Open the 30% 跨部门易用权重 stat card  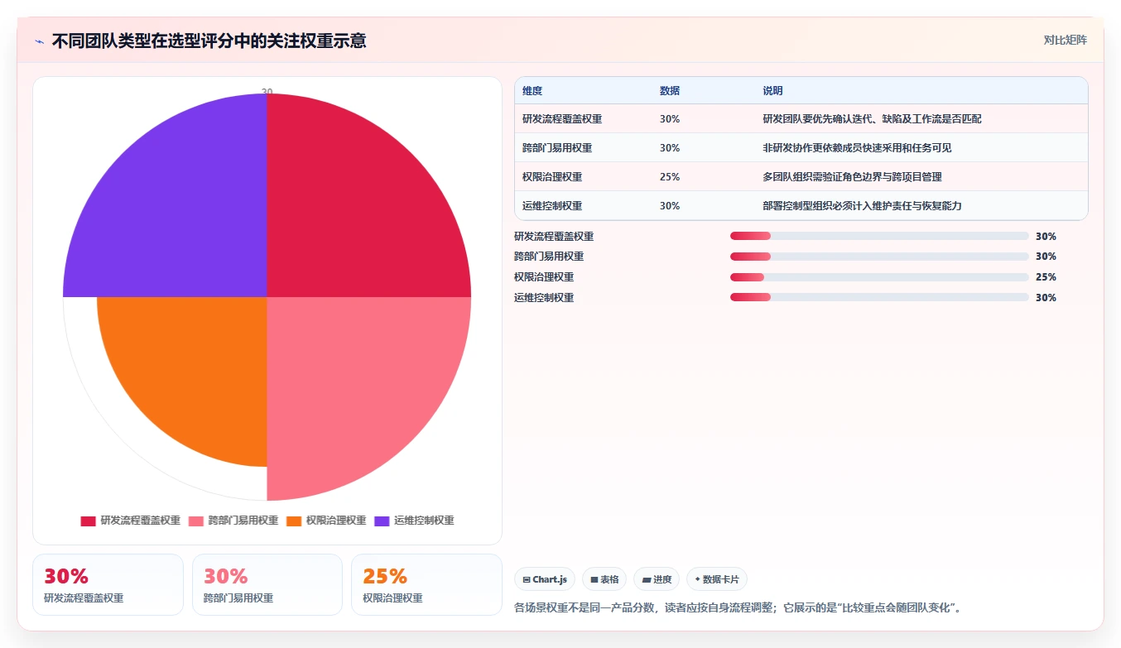click(x=267, y=585)
